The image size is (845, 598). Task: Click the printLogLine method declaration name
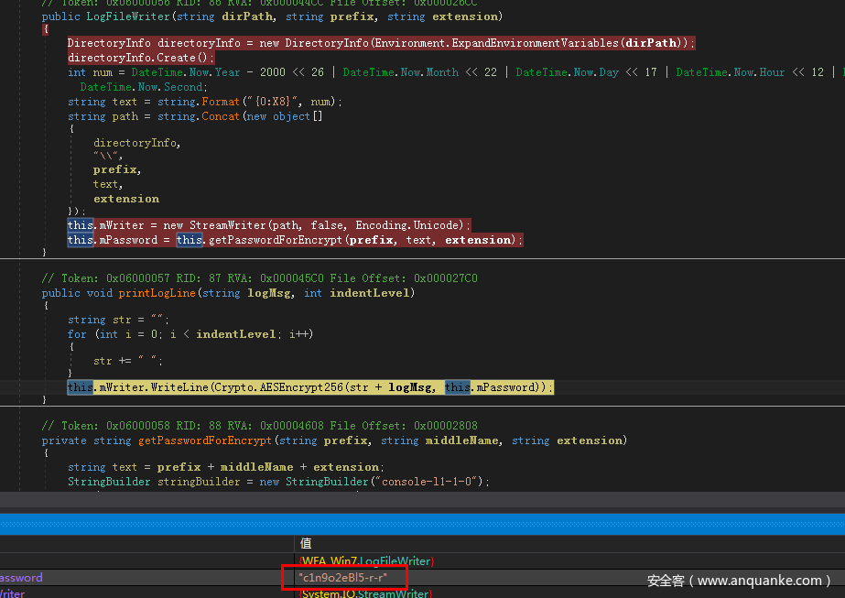coord(155,293)
